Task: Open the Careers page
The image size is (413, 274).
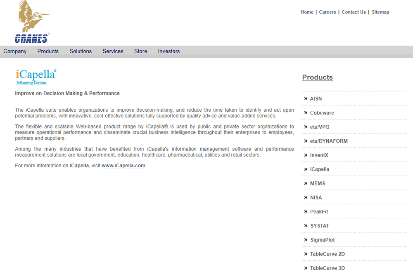Action: (x=328, y=12)
